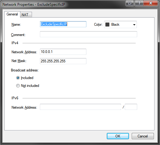Click the Name: label
This screenshot has width=160, height=145.
[16, 25]
